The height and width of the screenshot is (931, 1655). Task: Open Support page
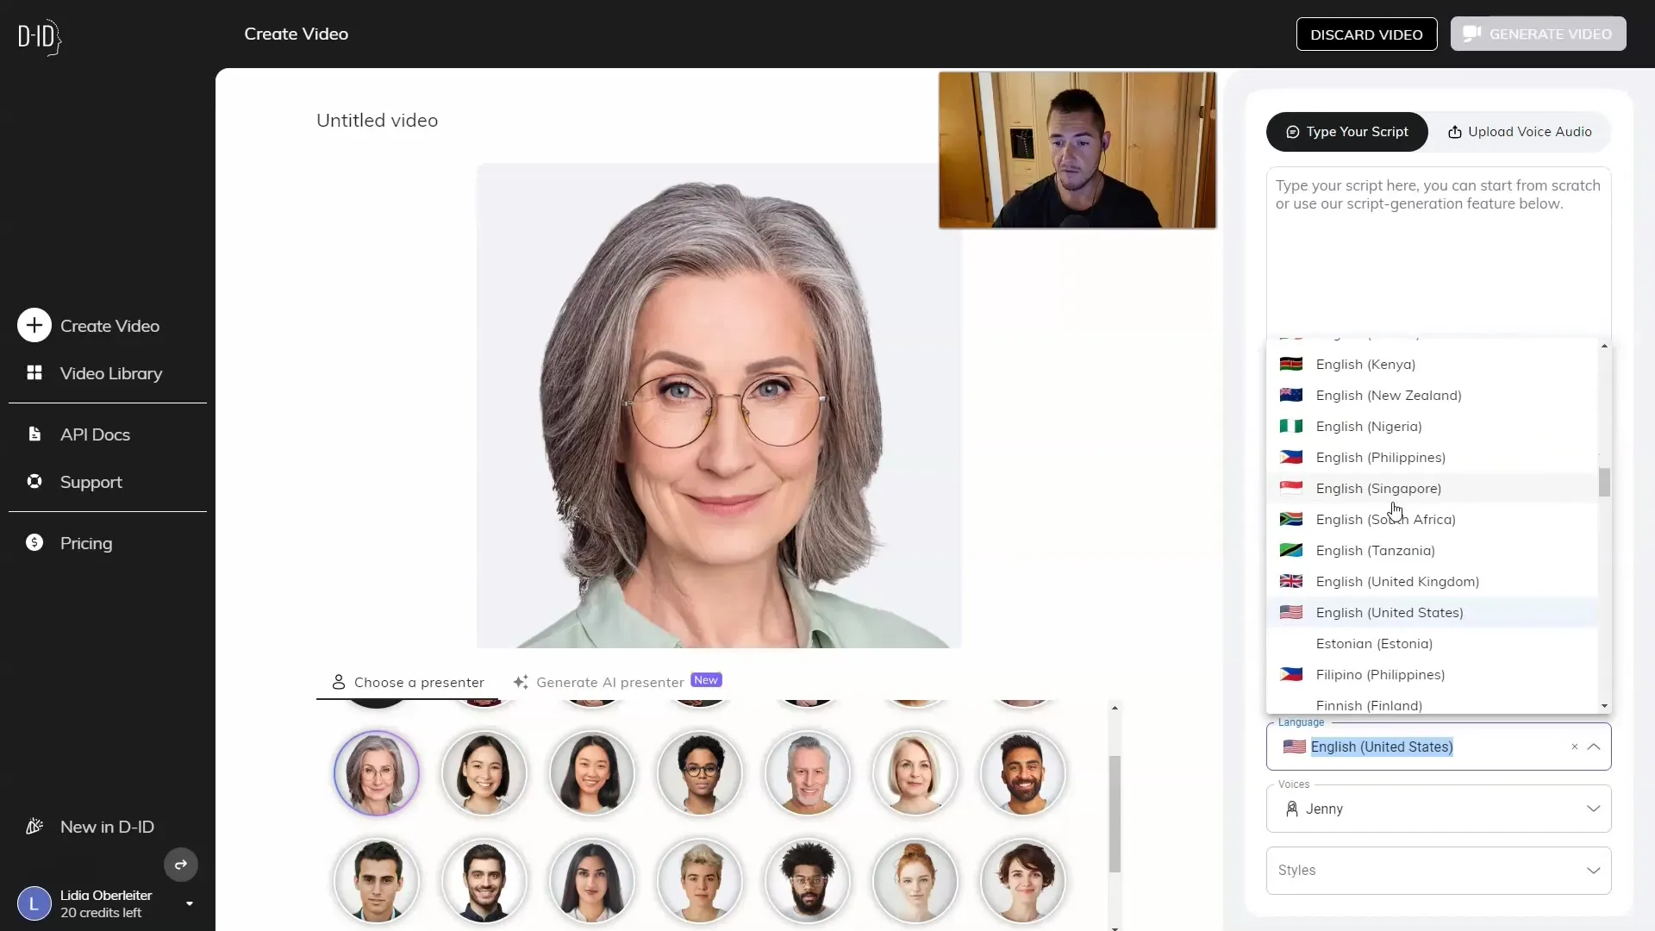[x=91, y=481]
